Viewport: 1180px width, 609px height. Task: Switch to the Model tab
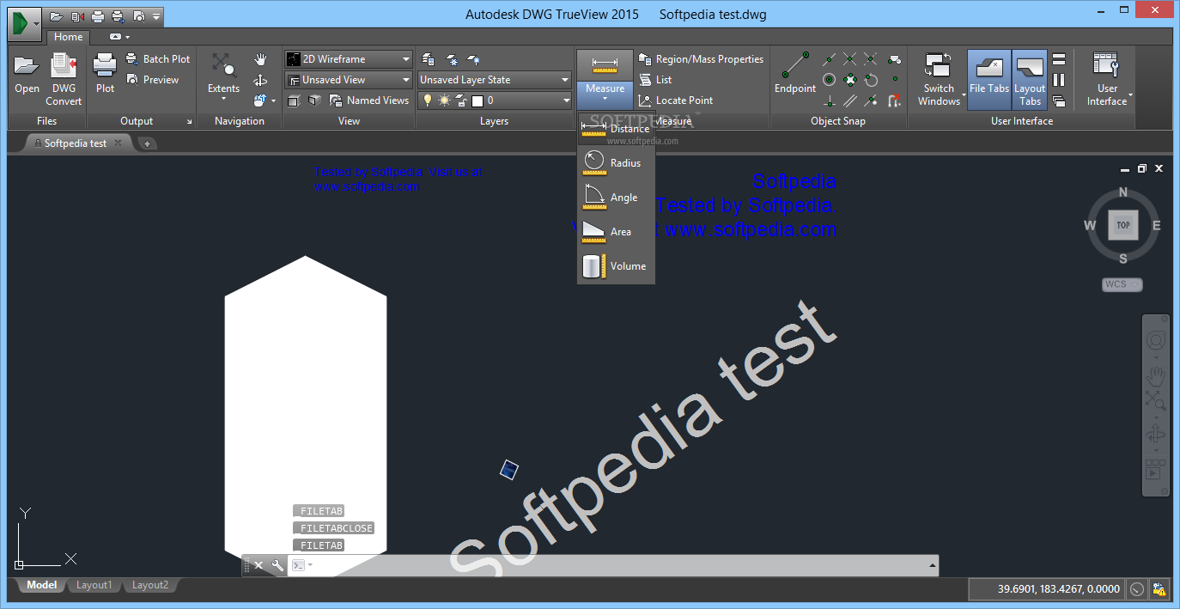pos(41,586)
